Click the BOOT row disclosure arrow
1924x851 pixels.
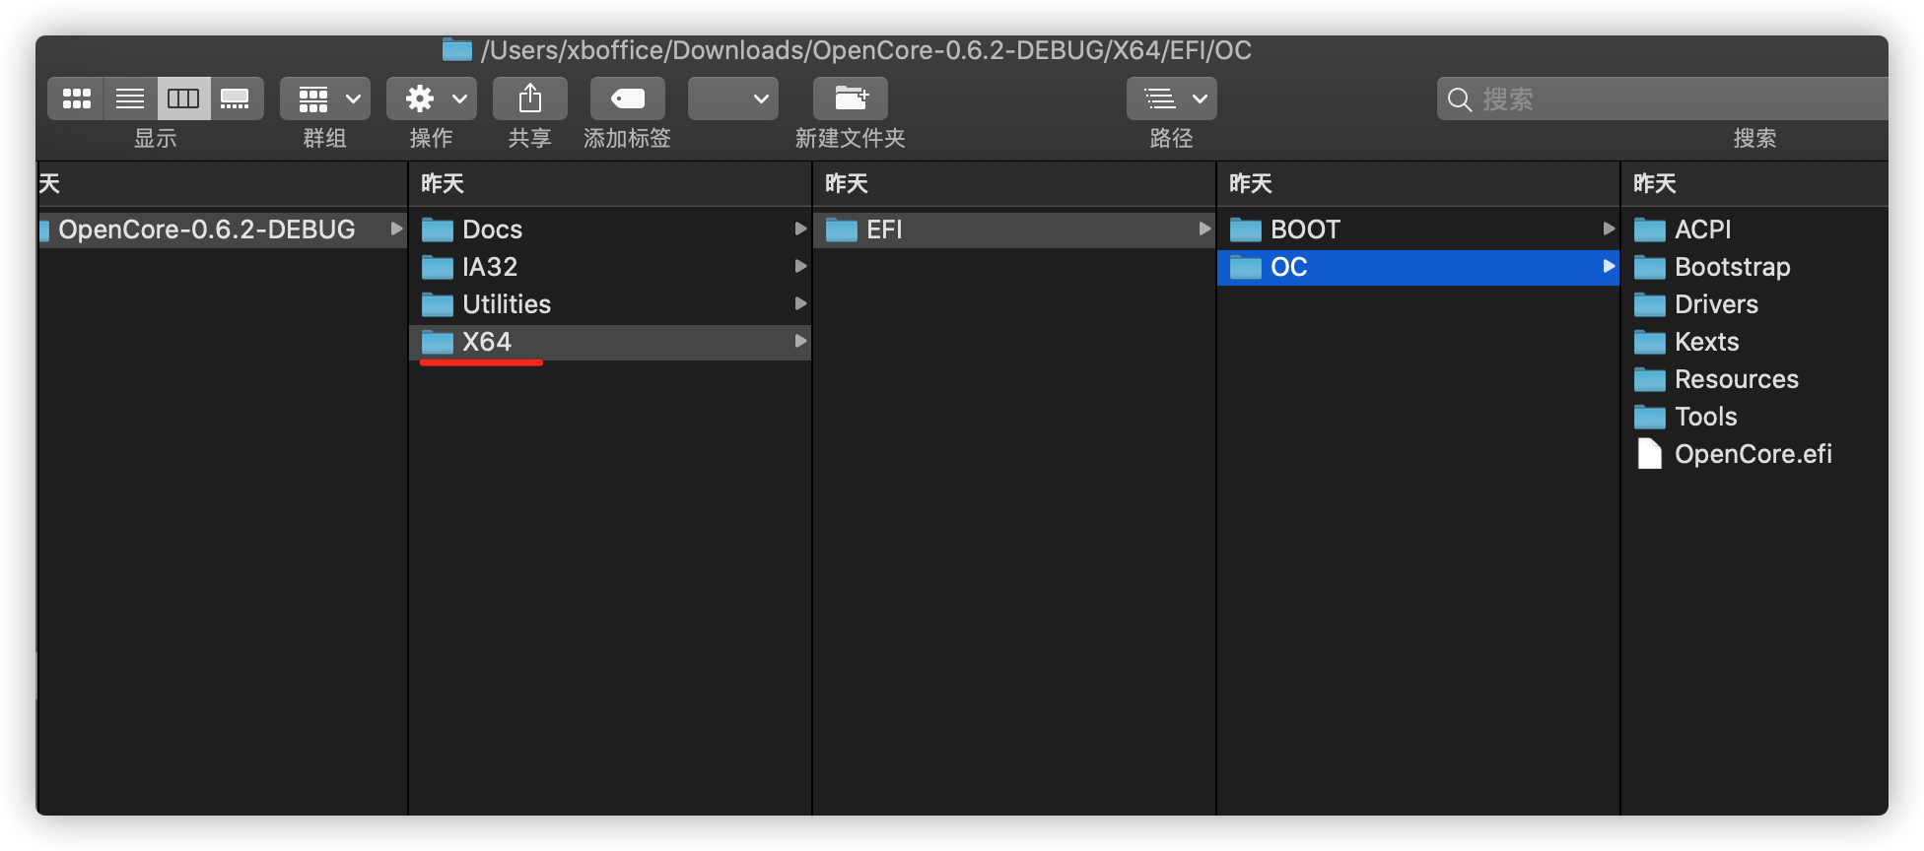(1609, 229)
